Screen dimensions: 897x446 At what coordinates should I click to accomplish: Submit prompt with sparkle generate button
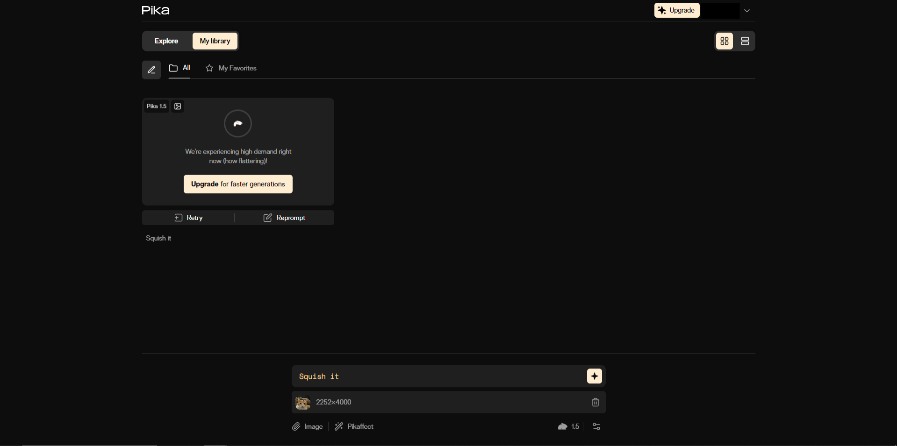point(595,376)
